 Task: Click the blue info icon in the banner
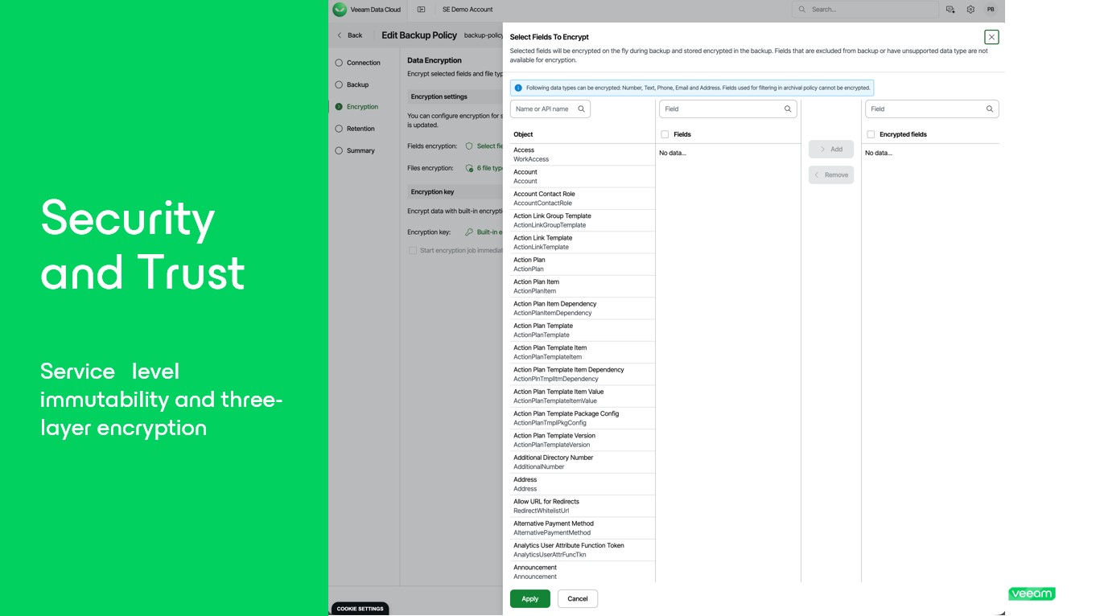tap(519, 88)
